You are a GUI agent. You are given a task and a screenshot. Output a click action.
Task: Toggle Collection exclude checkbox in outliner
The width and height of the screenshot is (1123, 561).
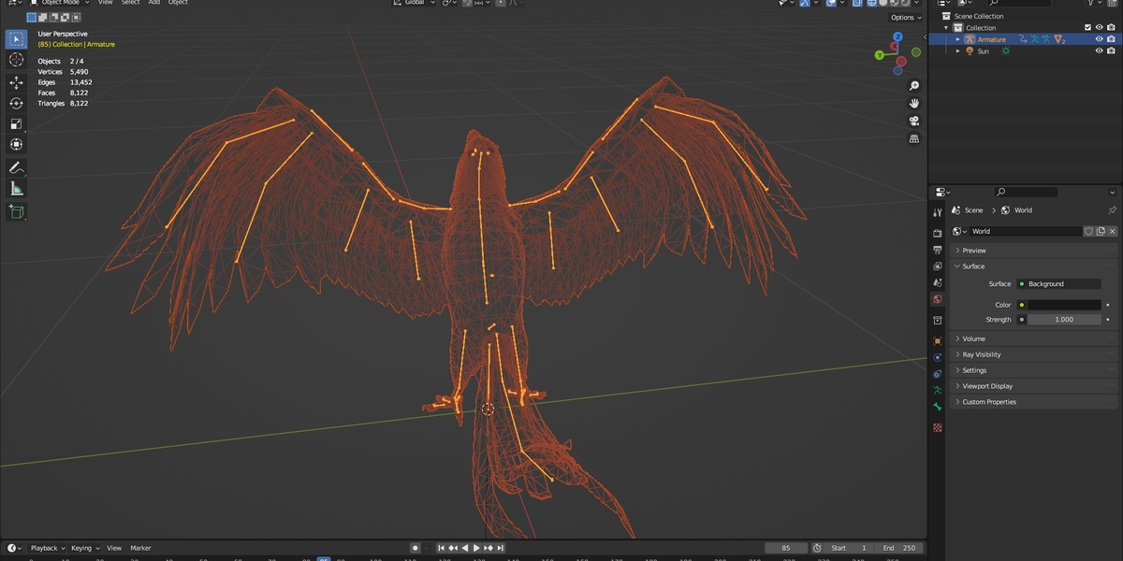tap(1087, 28)
